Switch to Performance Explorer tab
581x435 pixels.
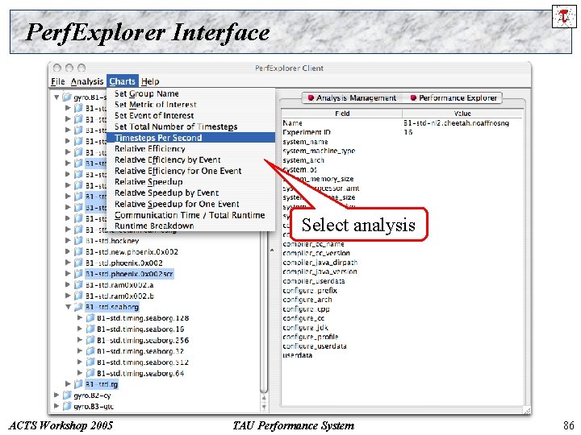[454, 98]
